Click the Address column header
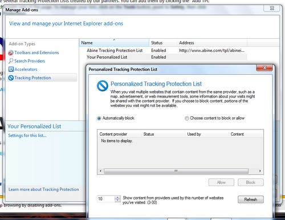Screen dimensions: 285x220 pos(212,43)
